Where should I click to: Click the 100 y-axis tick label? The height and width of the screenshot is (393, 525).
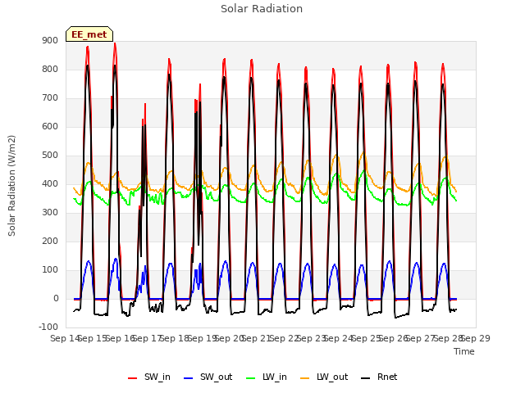50,270
